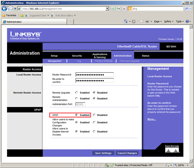194x168 pixels.
Task: Click Add to Favorites Bar icon
Action: [x=22, y=15]
